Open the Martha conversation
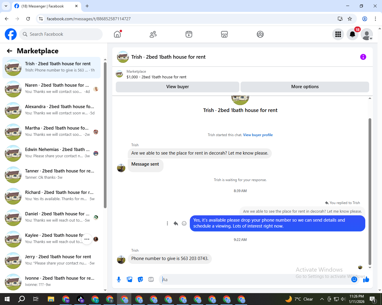 coord(51,132)
